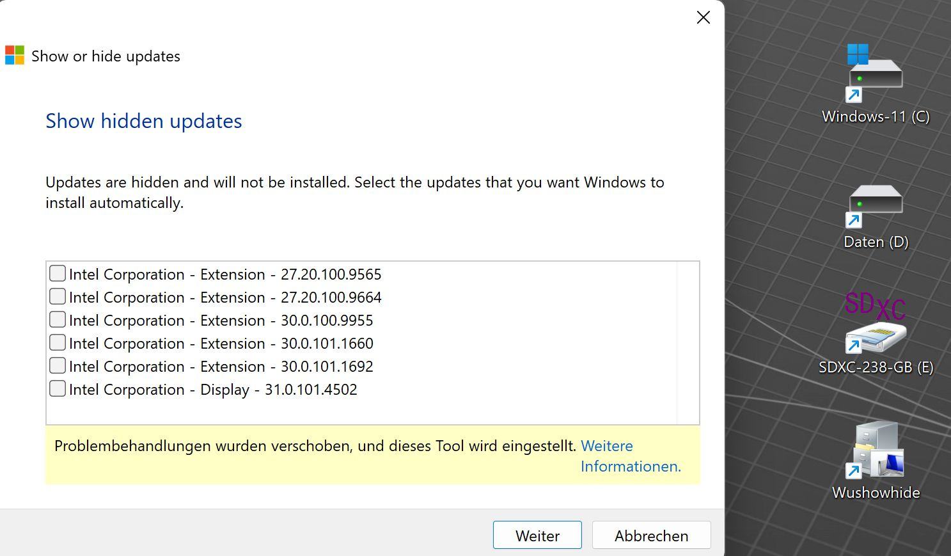The width and height of the screenshot is (951, 556).
Task: Click the updates list vertical scrollbar
Action: [x=688, y=343]
